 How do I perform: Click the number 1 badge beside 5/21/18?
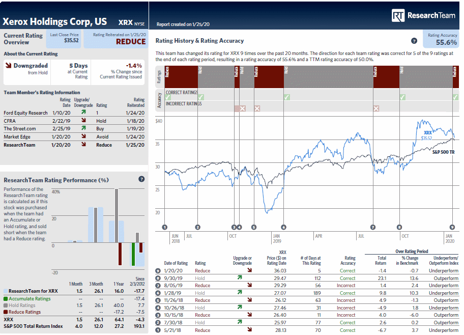tap(158, 330)
